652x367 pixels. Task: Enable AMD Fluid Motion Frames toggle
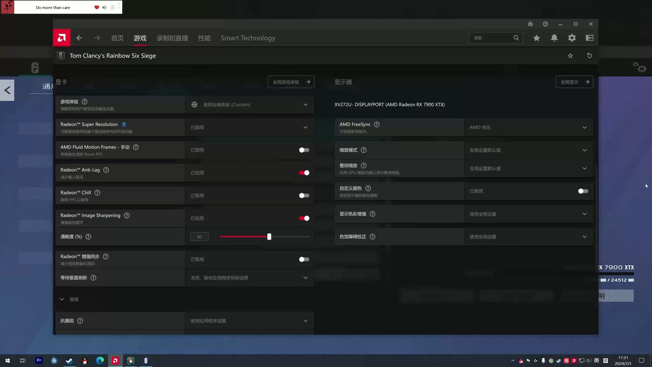[304, 150]
